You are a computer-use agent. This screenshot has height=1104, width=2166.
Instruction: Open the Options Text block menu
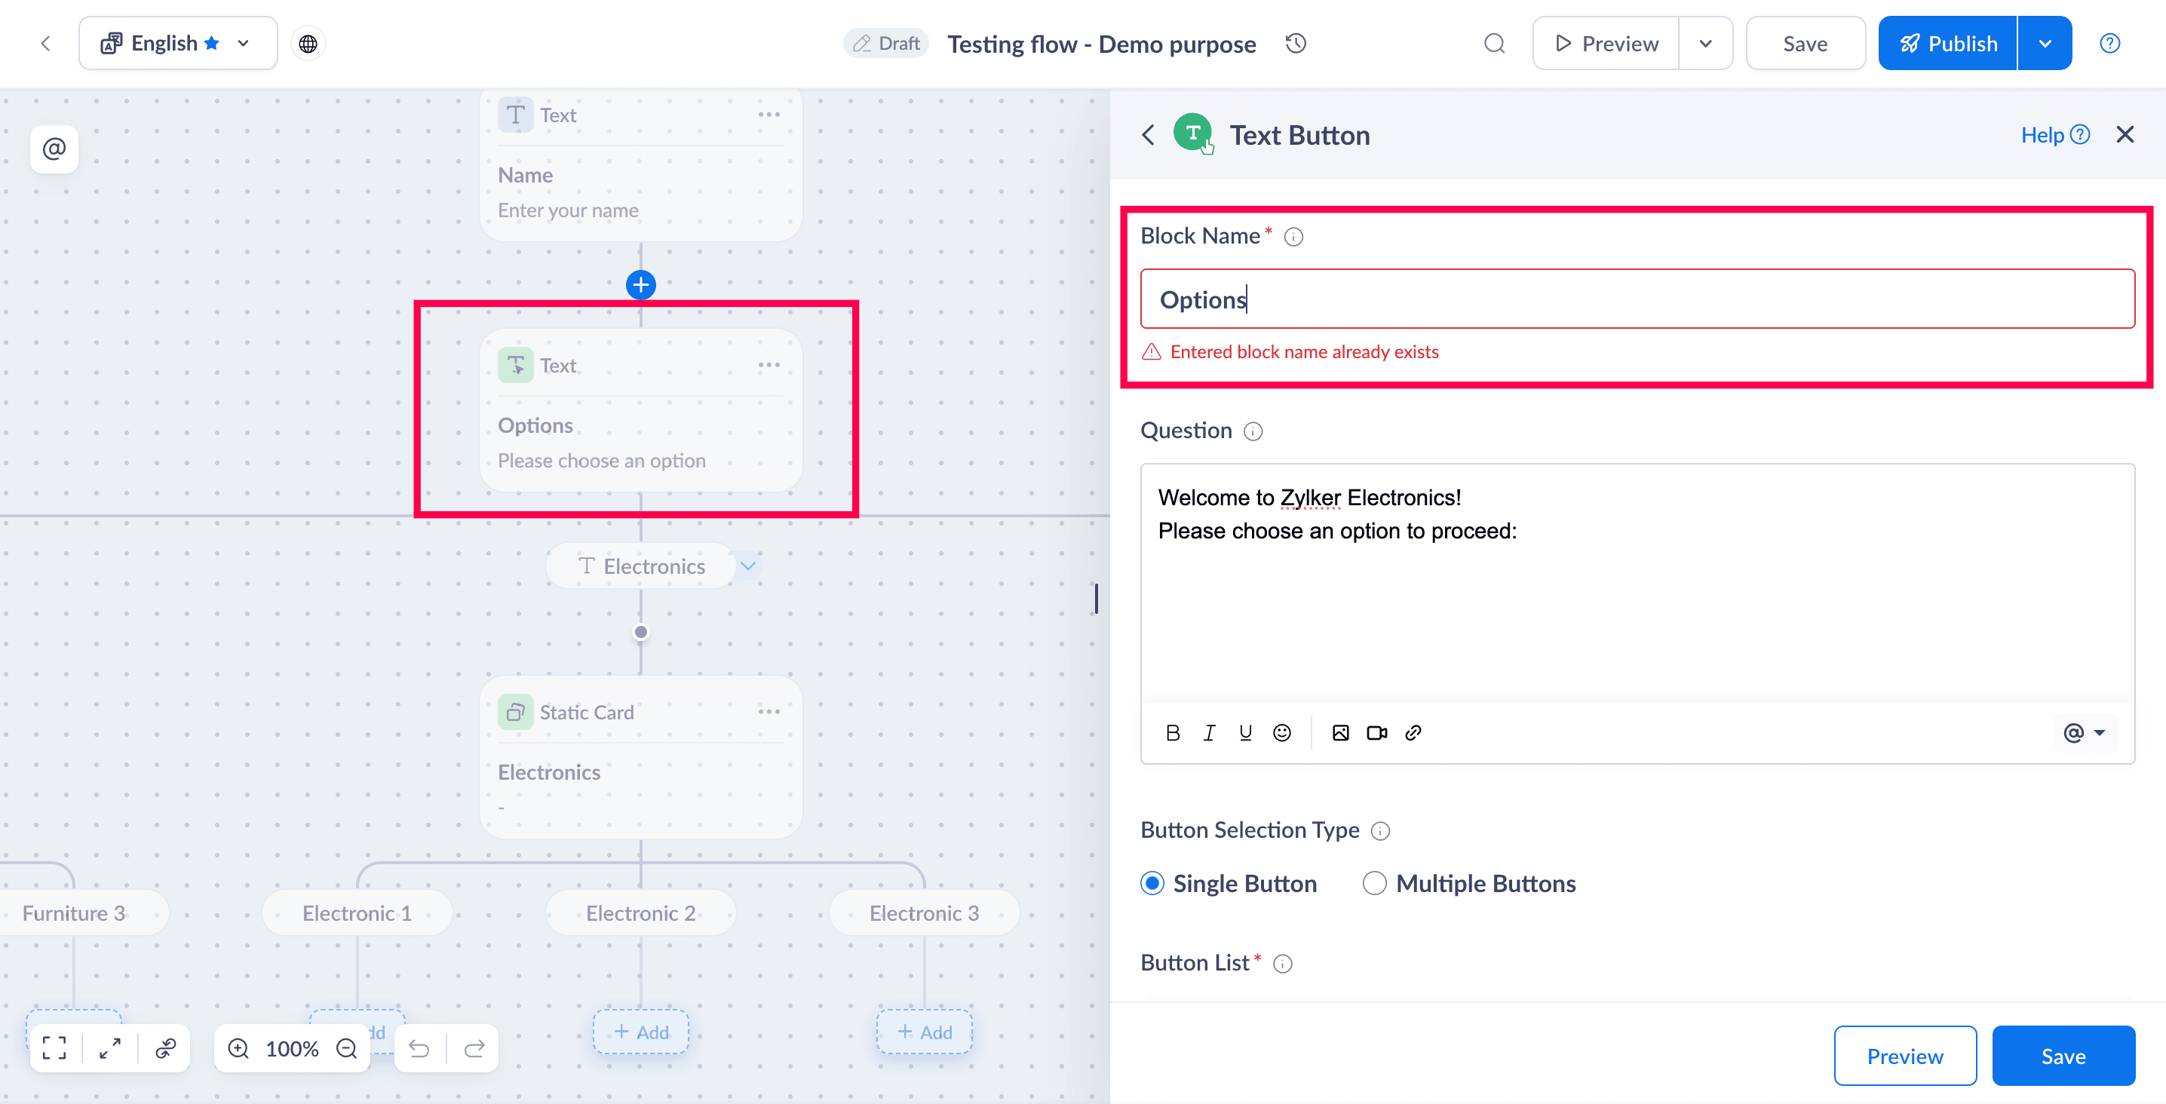tap(769, 365)
